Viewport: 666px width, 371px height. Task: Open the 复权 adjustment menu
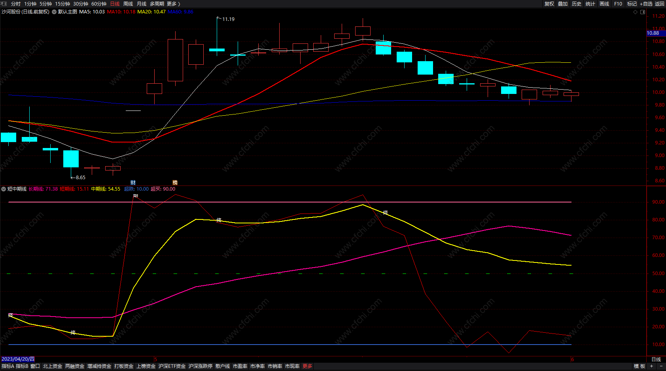[x=549, y=4]
